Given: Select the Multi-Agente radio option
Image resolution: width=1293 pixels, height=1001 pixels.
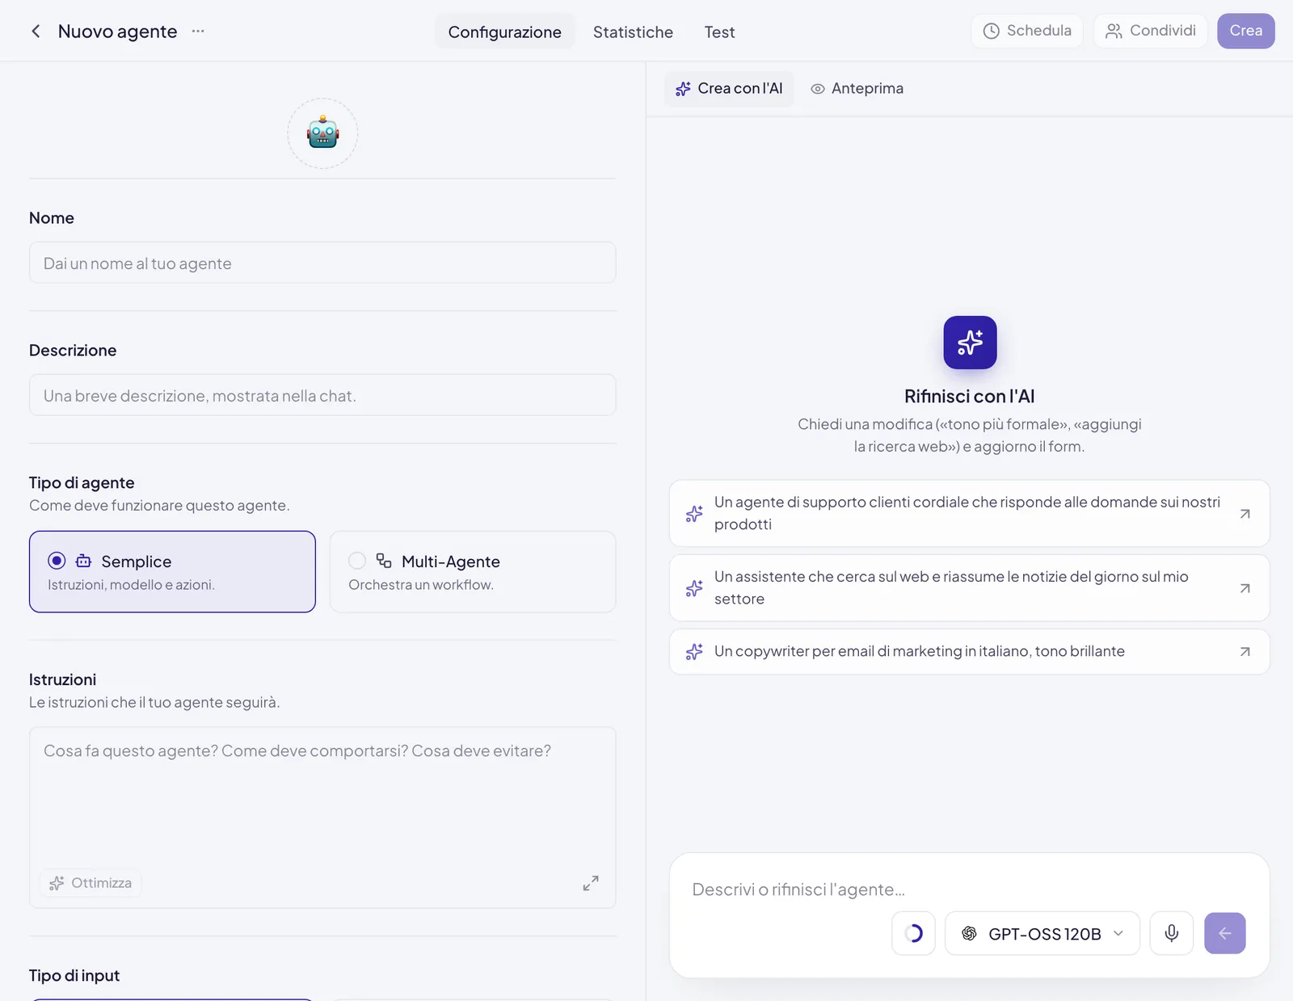Looking at the screenshot, I should click(x=357, y=561).
